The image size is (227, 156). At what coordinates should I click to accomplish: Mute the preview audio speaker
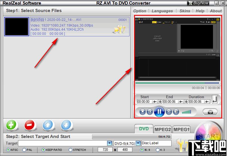tap(176, 112)
